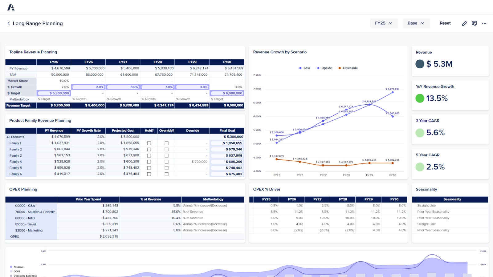Click the Revenue legend dot on bottom chart
Image resolution: width=493 pixels, height=277 pixels.
(11, 267)
